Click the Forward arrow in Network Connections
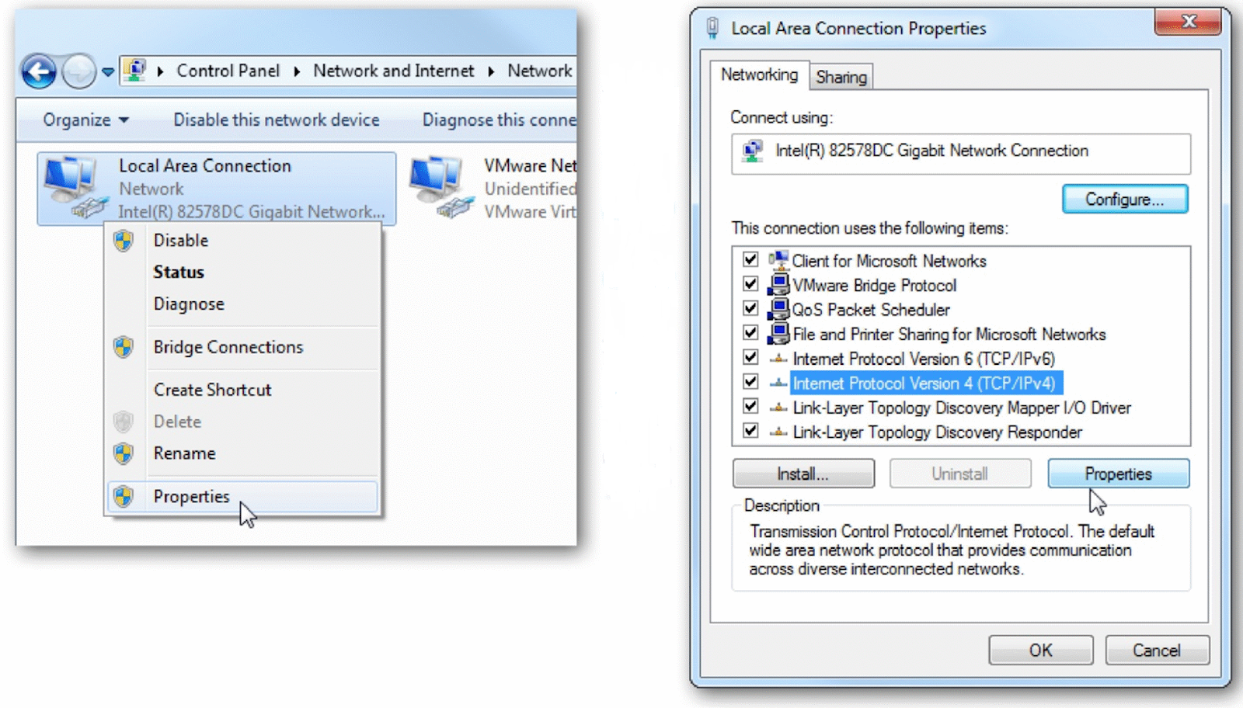 pyautogui.click(x=78, y=72)
